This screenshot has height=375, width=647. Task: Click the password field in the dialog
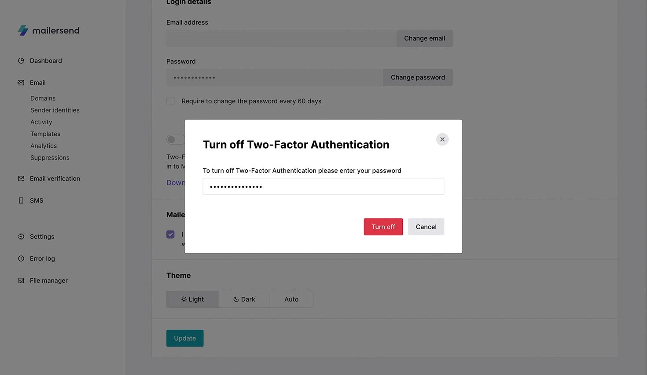(x=323, y=186)
